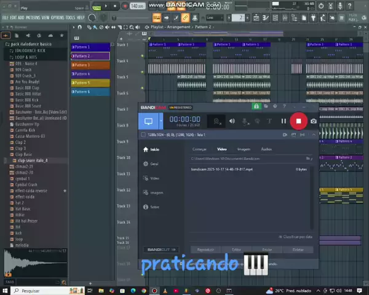369x295 pixels.
Task: Select Pattern 4 in the pattern picker
Action: [82, 74]
